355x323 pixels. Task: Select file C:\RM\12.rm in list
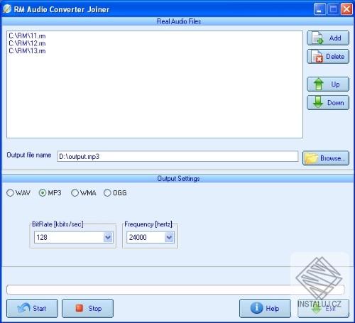(x=27, y=43)
